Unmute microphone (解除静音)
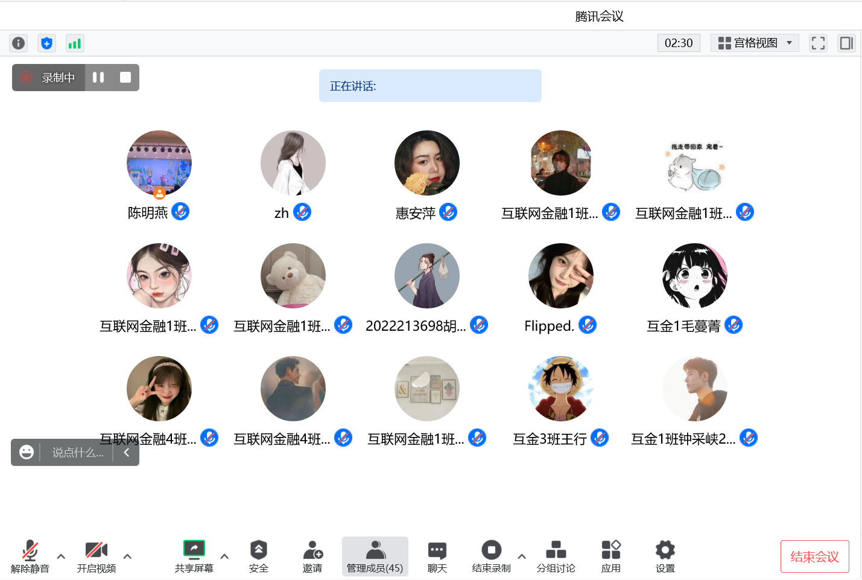The width and height of the screenshot is (862, 580). tap(30, 556)
